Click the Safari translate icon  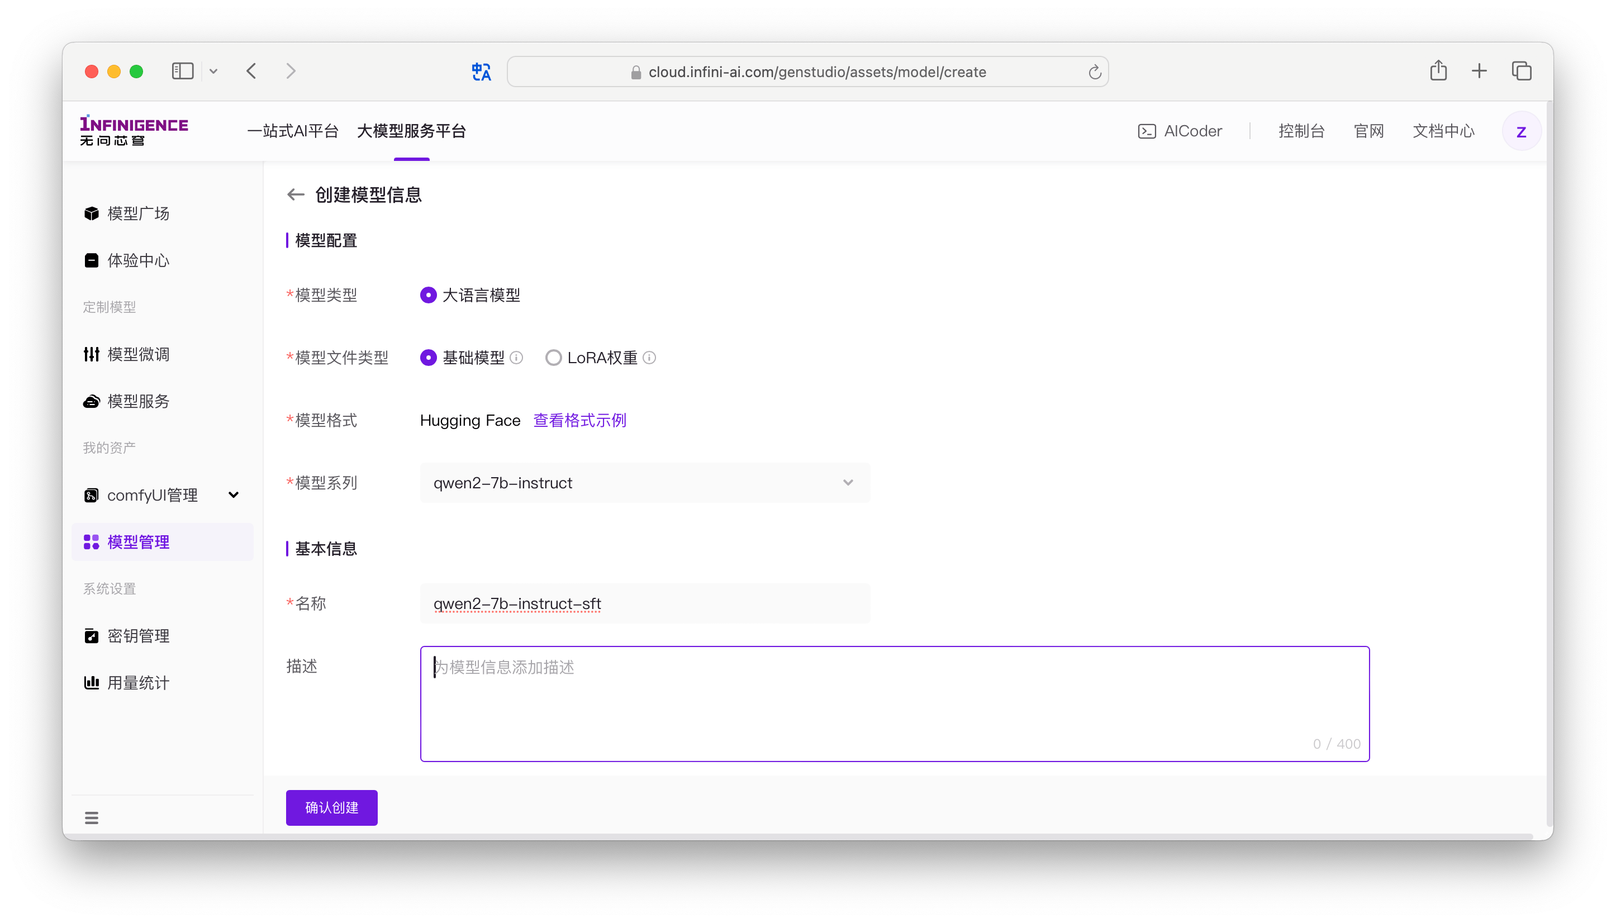coord(482,72)
